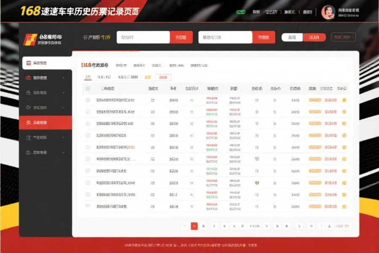Click the yellow round icon ending the eighth table row
The image size is (379, 253).
pos(344,183)
